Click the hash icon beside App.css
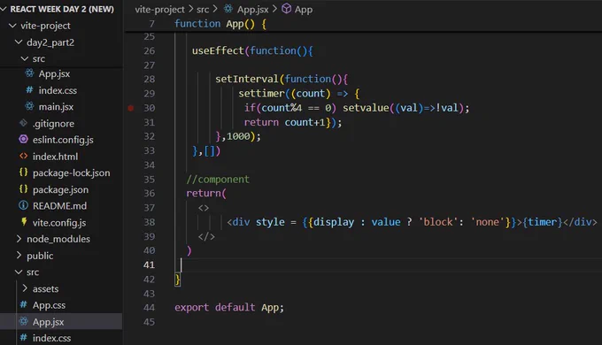 pyautogui.click(x=23, y=304)
